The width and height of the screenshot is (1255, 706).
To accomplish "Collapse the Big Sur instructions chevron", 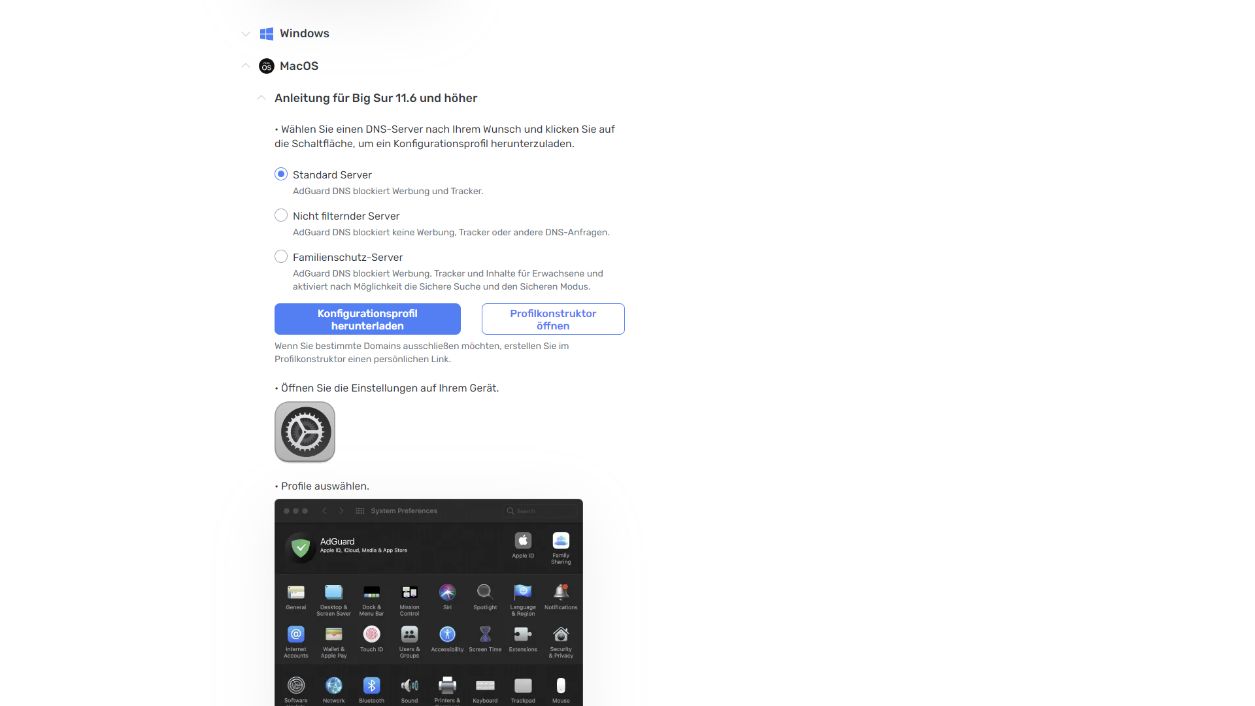I will 261,98.
